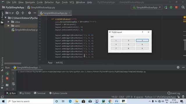Hide the Run panel with minus icon
The width and height of the screenshot is (186, 104).
(183, 67)
